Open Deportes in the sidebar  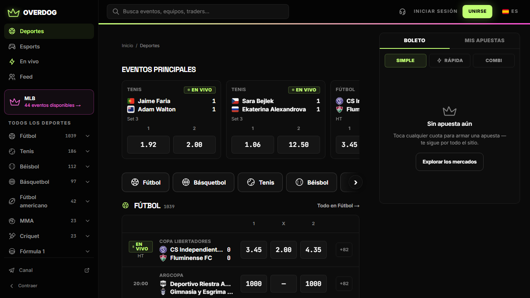pyautogui.click(x=49, y=31)
